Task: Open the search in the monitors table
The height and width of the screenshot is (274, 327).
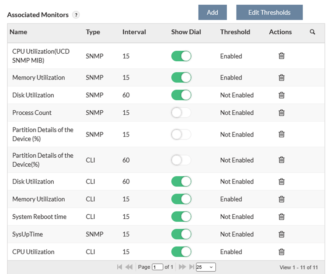Action: (x=312, y=32)
